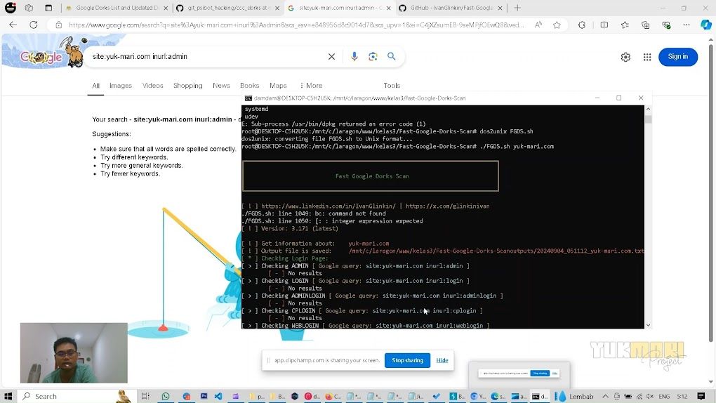Image resolution: width=716 pixels, height=403 pixels.
Task: Close the site:yuk-mari.com search tab
Action: [389, 8]
